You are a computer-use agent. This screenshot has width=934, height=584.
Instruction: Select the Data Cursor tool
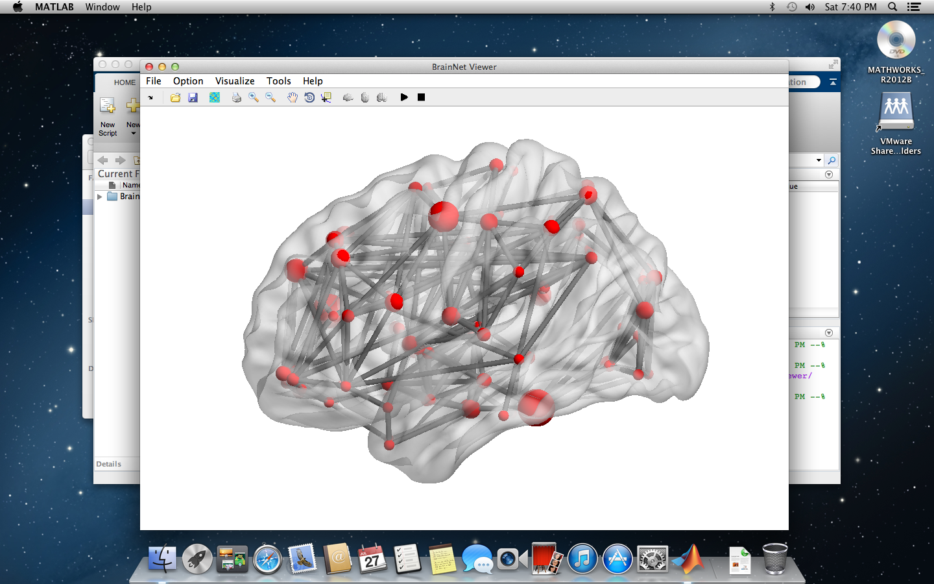click(326, 97)
